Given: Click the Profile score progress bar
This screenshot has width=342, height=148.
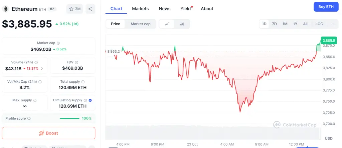Looking at the screenshot, I should coord(69,118).
